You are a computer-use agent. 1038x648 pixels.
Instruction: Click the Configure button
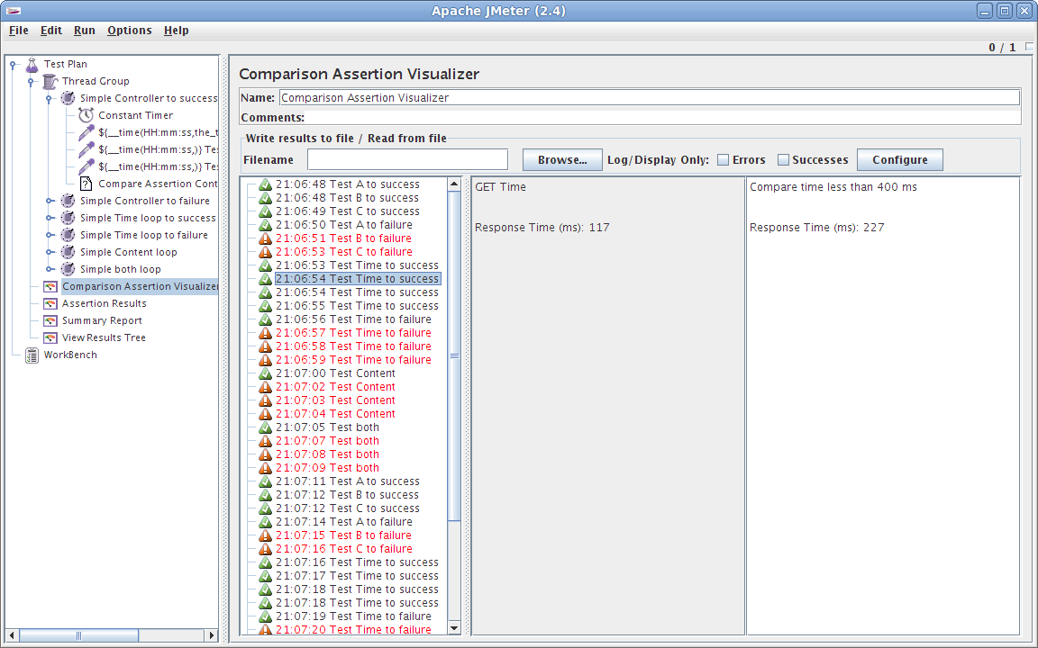pos(899,159)
